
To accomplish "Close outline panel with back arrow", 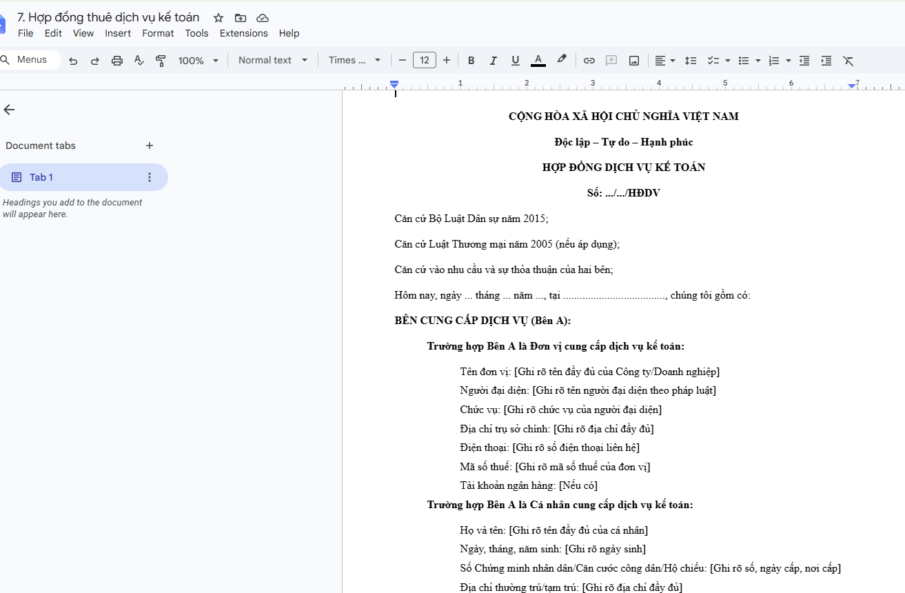I will pyautogui.click(x=9, y=110).
